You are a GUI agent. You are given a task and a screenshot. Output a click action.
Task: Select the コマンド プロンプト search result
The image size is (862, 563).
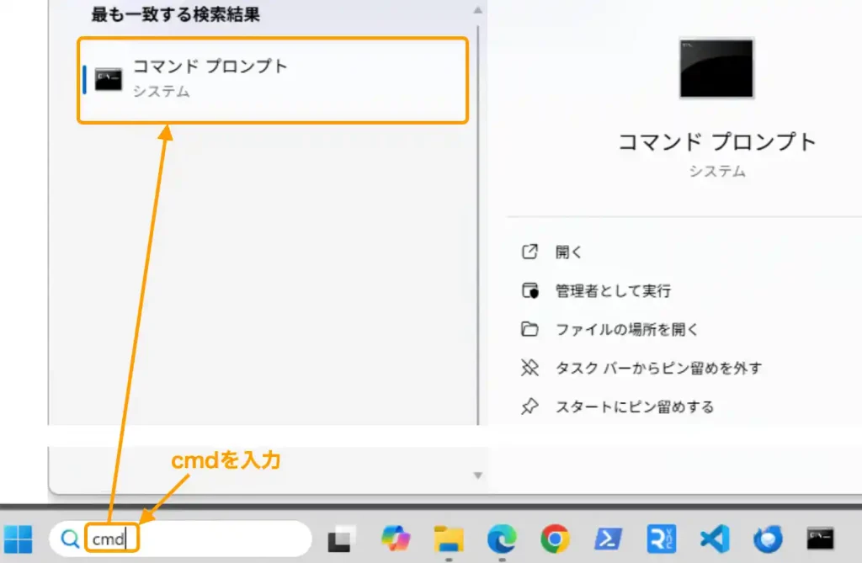[x=271, y=79]
